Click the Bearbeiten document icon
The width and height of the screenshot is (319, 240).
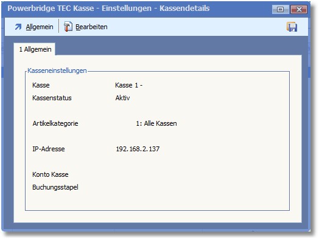(68, 27)
